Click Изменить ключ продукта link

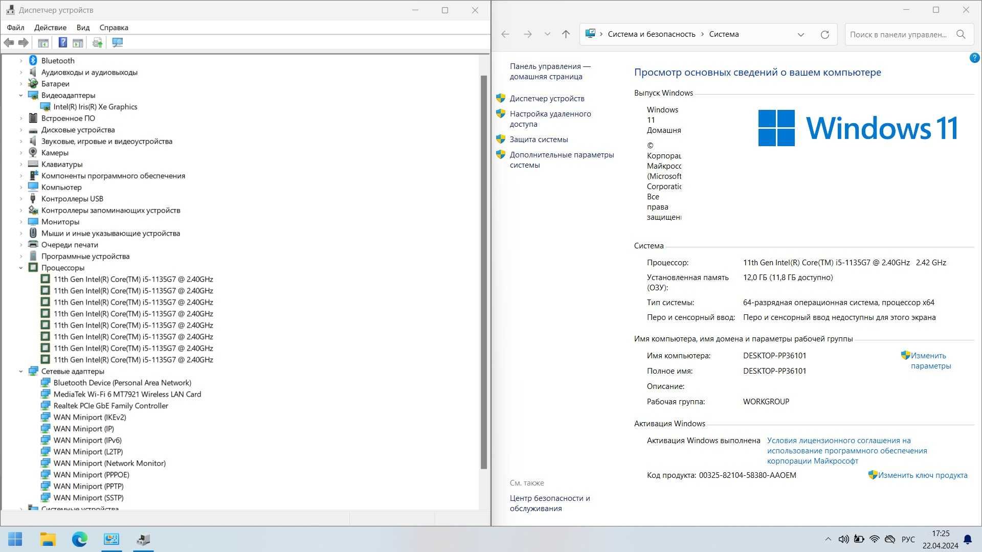pyautogui.click(x=923, y=475)
